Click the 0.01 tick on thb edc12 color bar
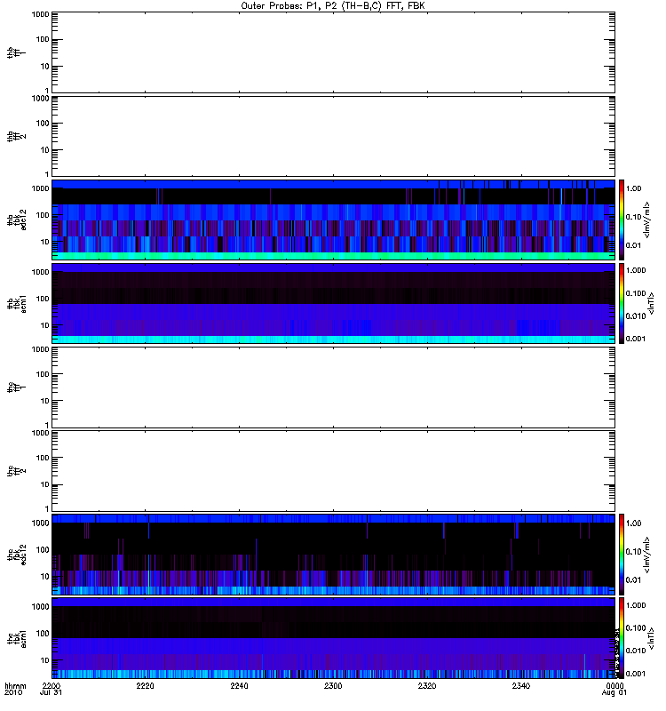The width and height of the screenshot is (666, 711). click(633, 245)
